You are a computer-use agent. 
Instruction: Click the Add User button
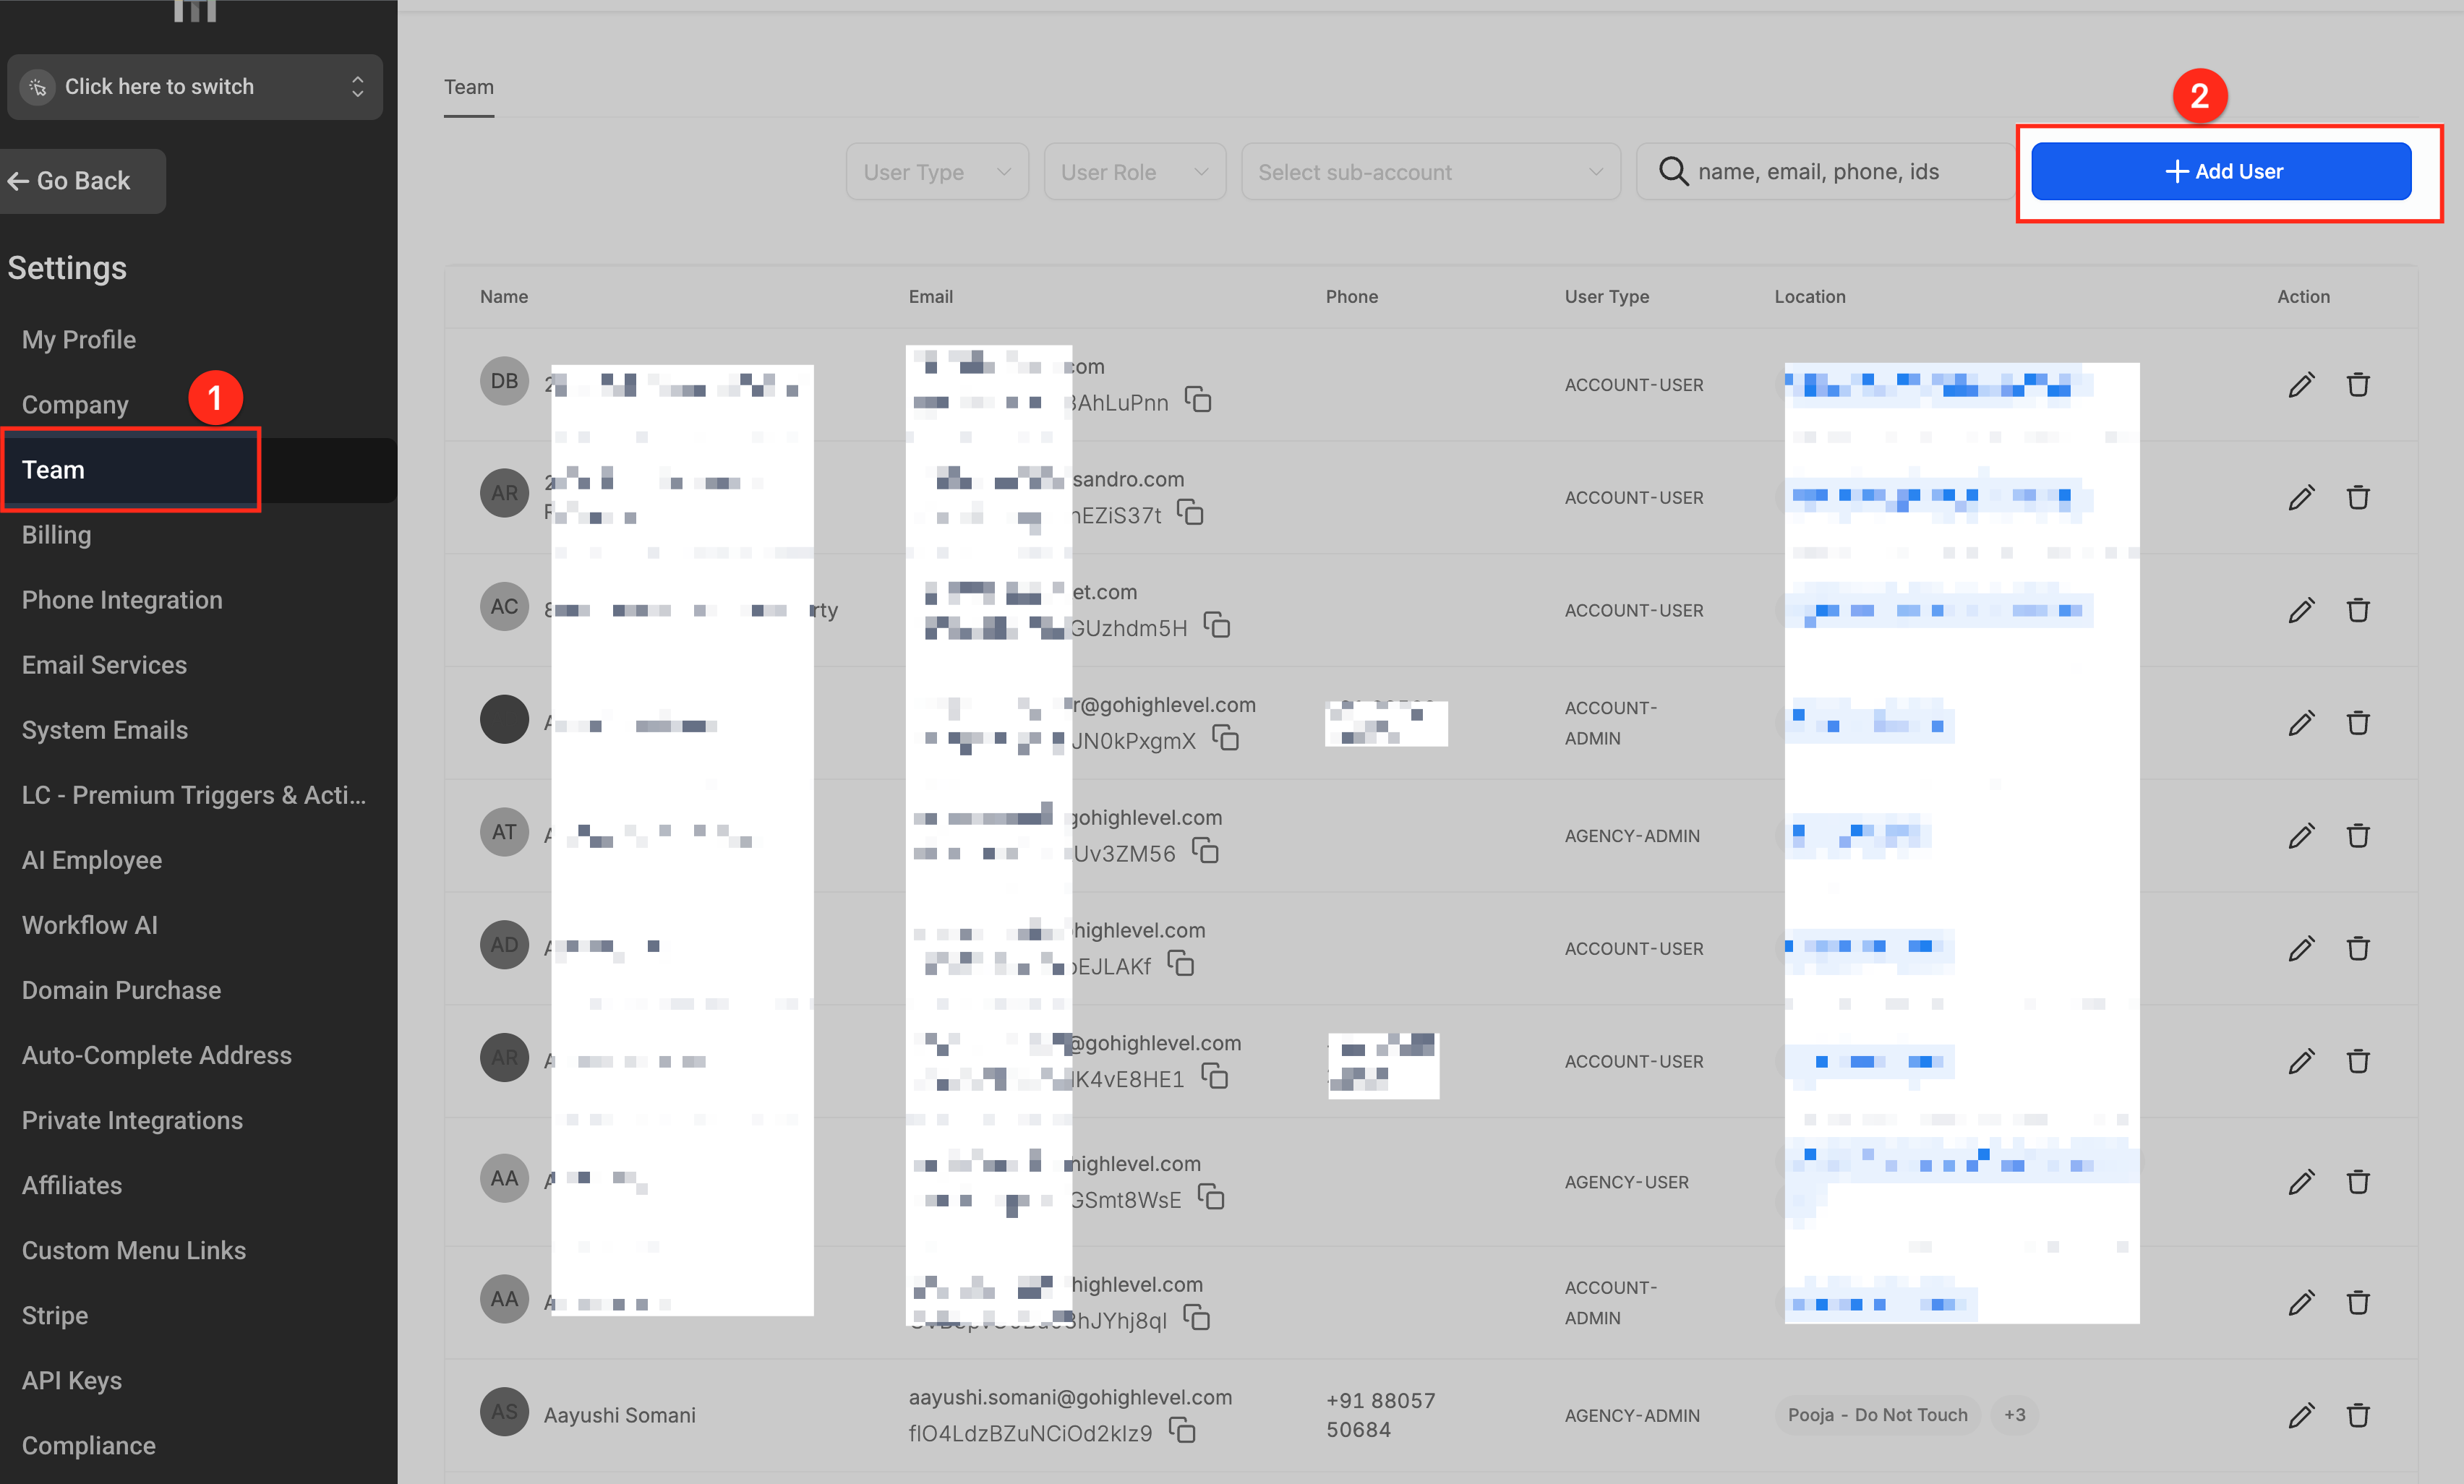[x=2221, y=171]
